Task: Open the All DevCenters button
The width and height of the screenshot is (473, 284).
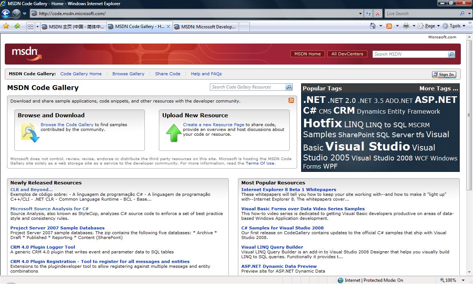Action: click(347, 54)
